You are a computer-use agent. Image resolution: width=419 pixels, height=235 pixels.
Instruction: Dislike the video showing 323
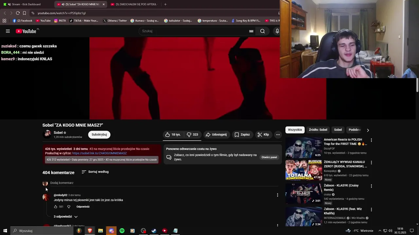click(192, 134)
